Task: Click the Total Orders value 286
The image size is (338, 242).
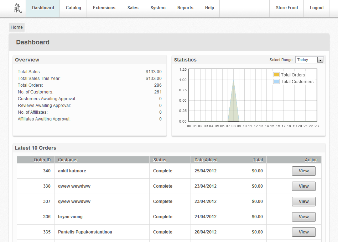Action: (x=158, y=85)
